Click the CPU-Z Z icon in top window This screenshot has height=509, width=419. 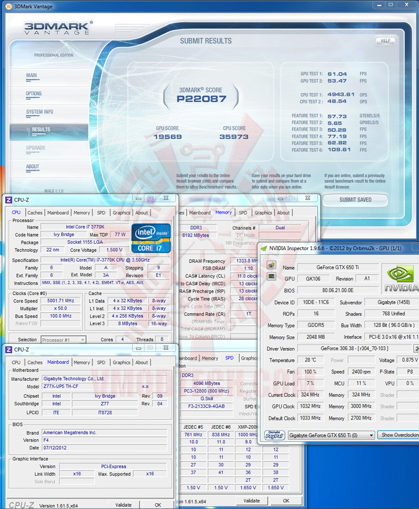[9, 200]
